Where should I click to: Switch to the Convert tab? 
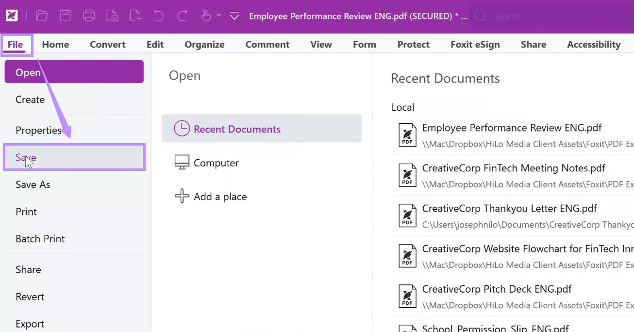pyautogui.click(x=108, y=45)
